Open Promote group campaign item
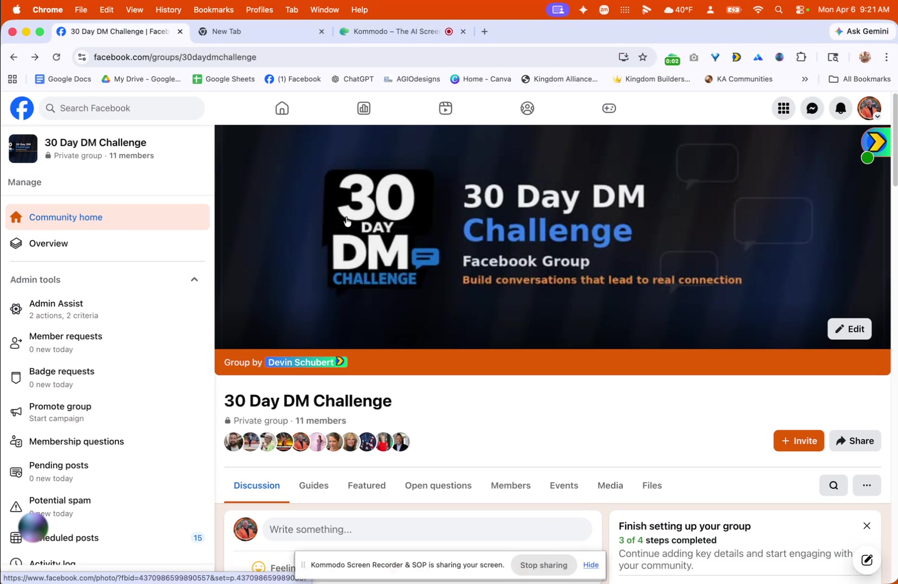Viewport: 898px width, 584px height. 107,412
